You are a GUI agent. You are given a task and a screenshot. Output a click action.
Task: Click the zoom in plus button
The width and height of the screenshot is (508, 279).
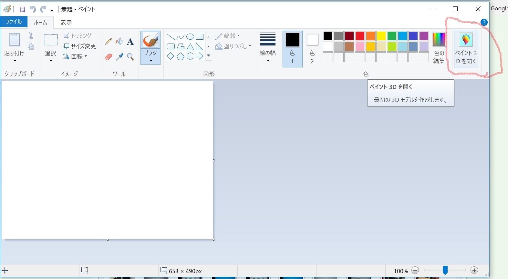[474, 270]
